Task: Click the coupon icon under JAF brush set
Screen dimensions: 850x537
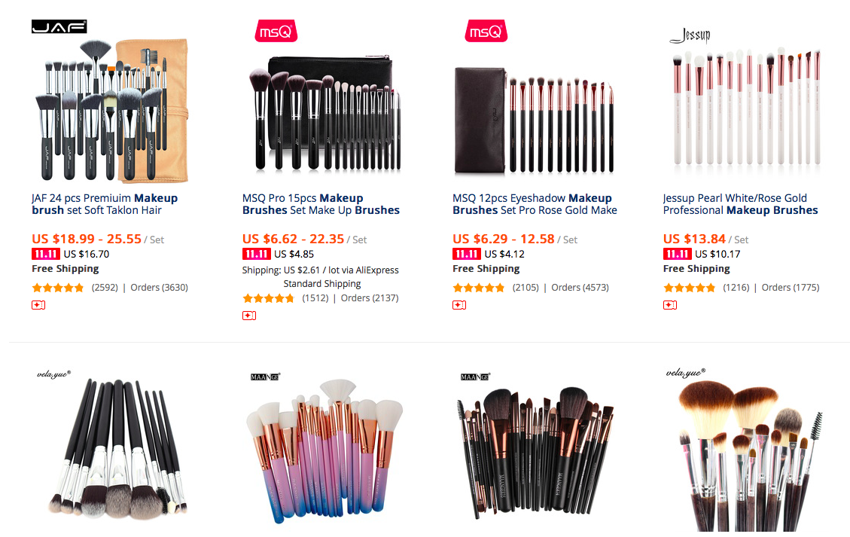Action: tap(38, 305)
